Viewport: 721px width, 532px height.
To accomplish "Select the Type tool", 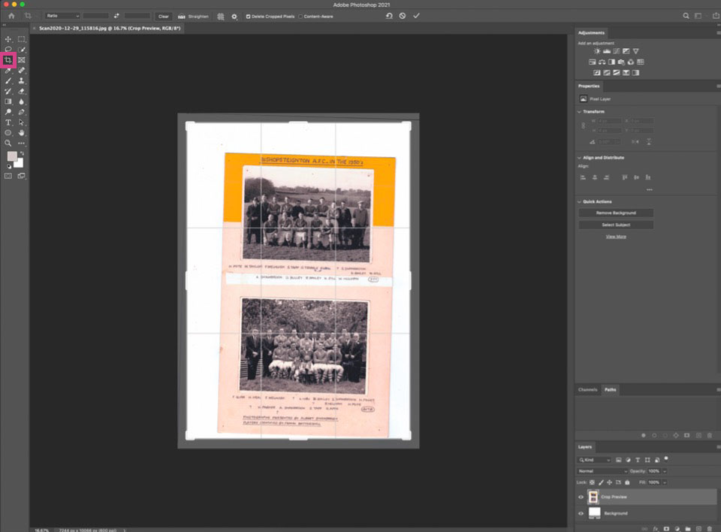I will click(8, 122).
